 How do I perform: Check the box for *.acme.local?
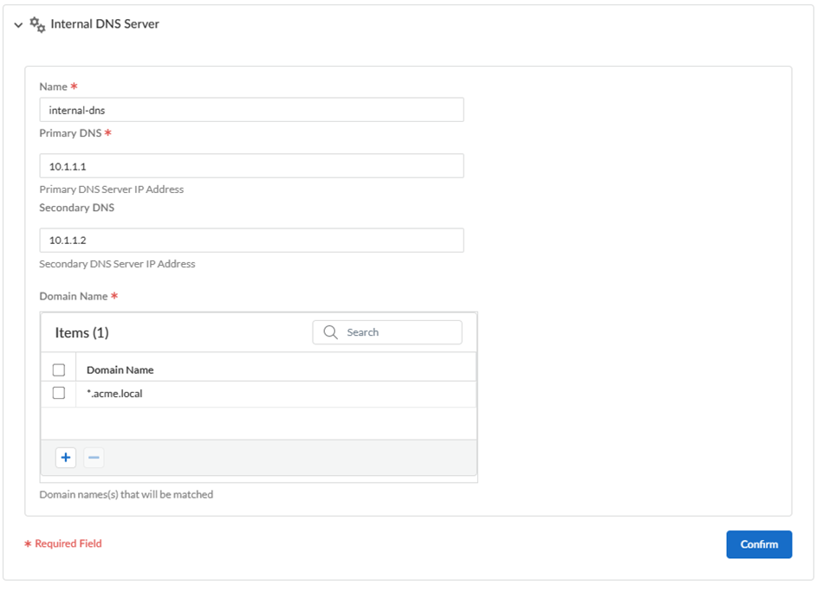(x=59, y=393)
